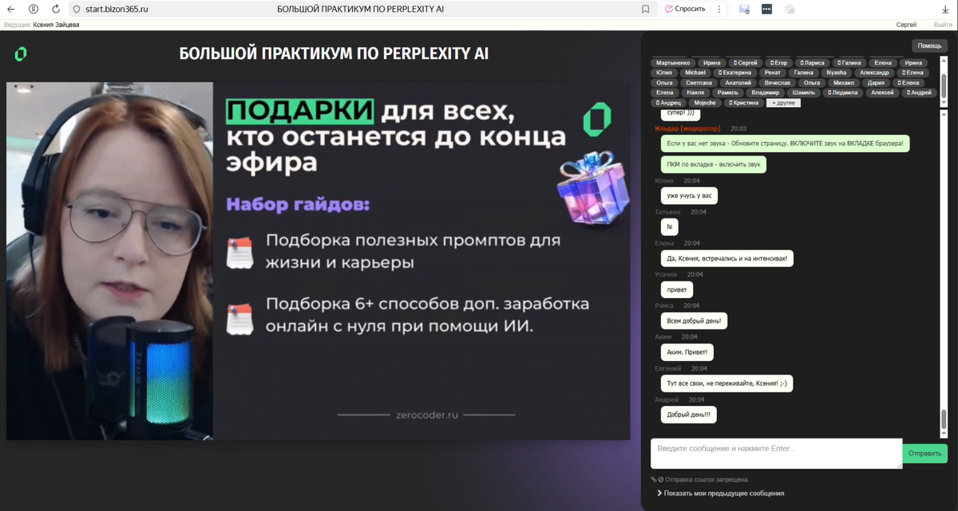The width and height of the screenshot is (958, 511).
Task: Click the chat message input field
Action: click(x=774, y=453)
